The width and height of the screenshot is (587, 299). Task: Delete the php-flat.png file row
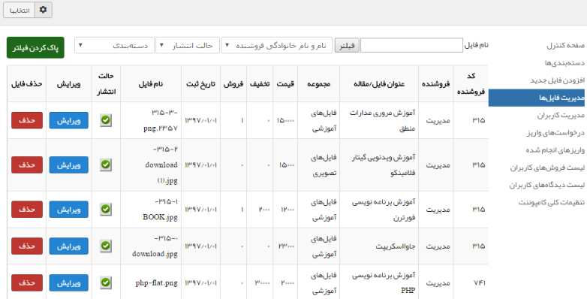[x=27, y=283]
